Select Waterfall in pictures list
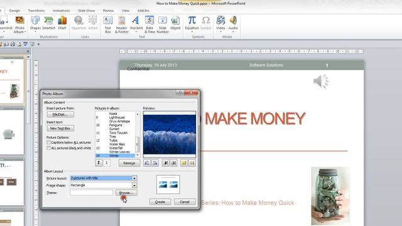The height and width of the screenshot is (226, 402). (x=116, y=148)
